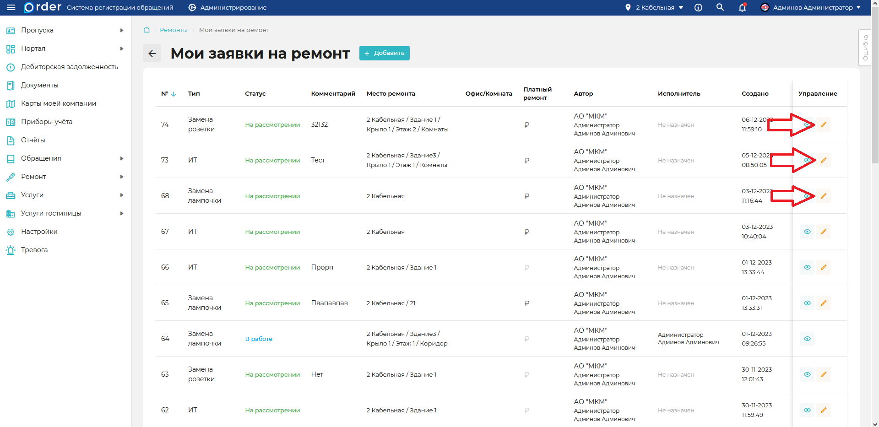Show request 66 with the eye icon
879x427 pixels.
(x=807, y=267)
